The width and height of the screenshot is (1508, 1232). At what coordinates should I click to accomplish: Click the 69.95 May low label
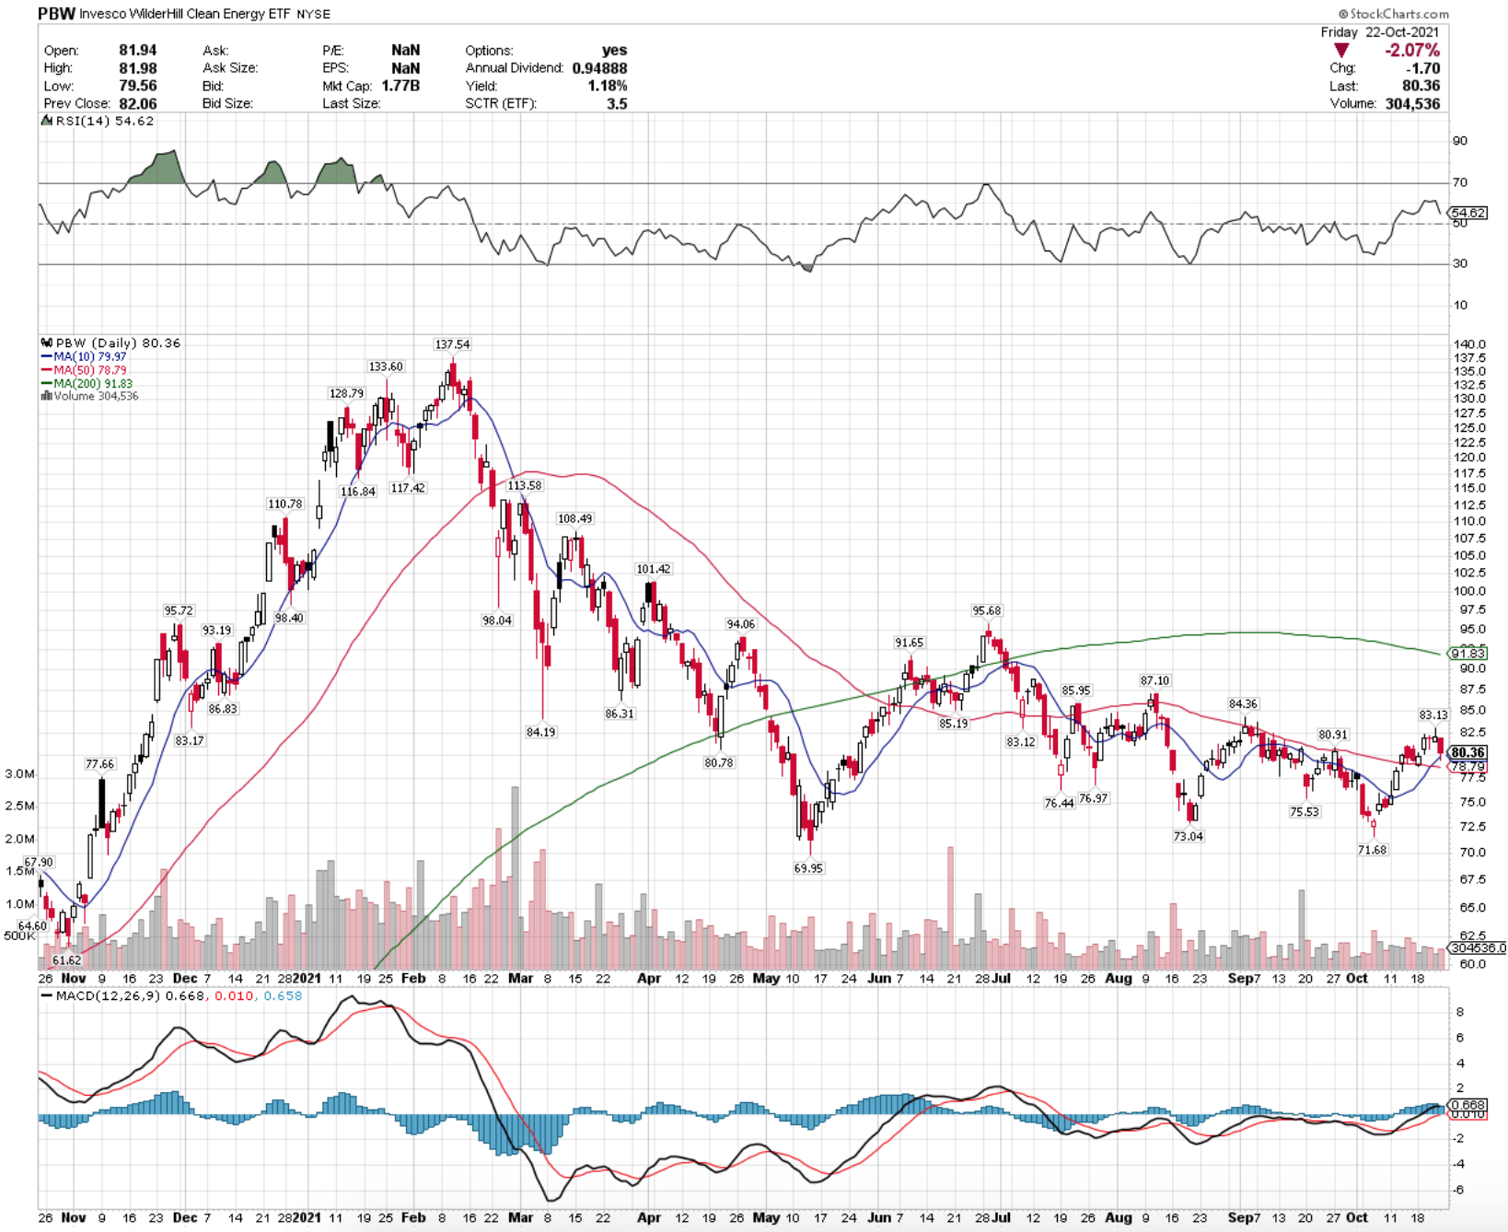click(x=808, y=868)
